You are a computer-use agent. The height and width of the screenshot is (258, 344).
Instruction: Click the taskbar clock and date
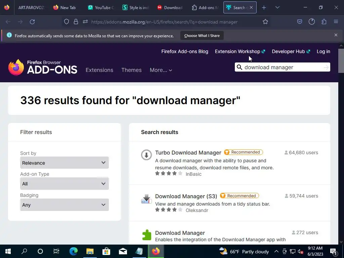point(315,251)
